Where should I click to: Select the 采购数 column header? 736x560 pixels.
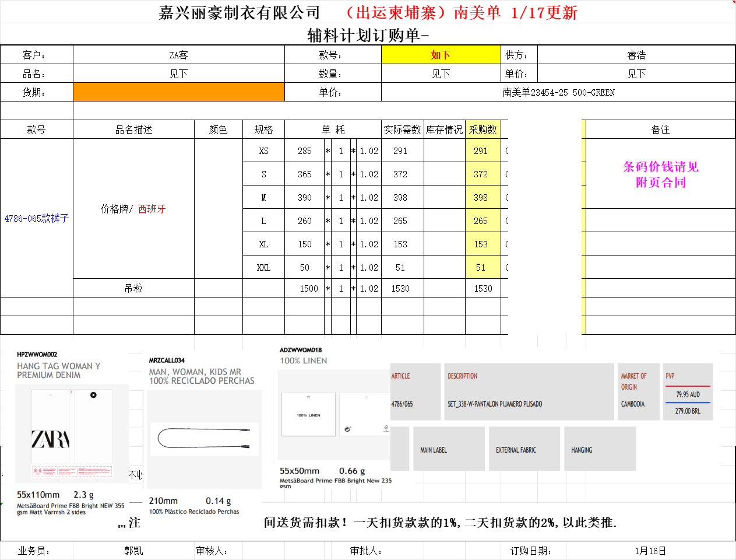tap(483, 129)
